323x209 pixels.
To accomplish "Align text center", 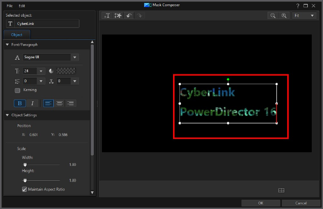I will [59, 103].
